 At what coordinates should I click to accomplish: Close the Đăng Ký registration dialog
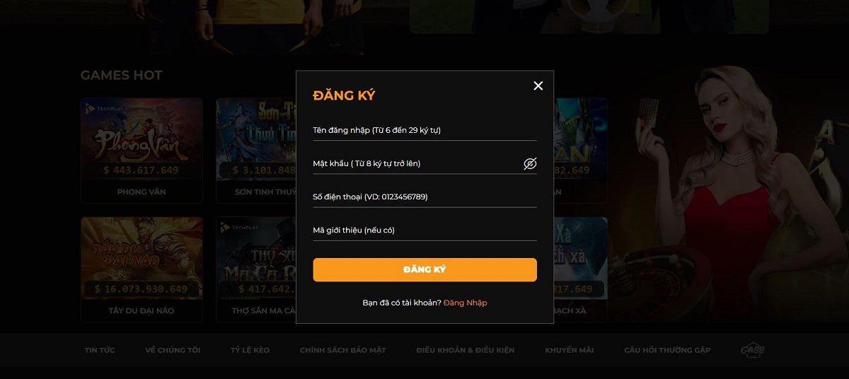click(x=538, y=86)
